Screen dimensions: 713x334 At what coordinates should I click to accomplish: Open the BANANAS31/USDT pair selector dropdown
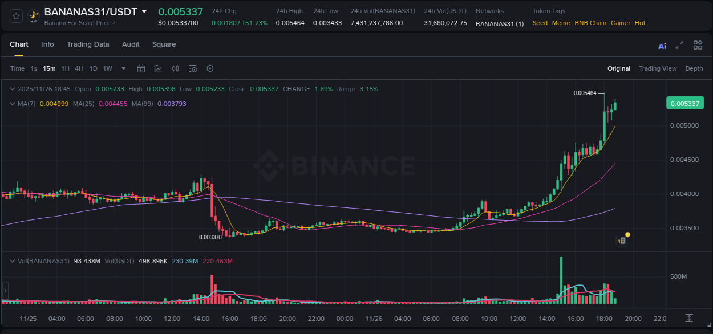click(144, 11)
